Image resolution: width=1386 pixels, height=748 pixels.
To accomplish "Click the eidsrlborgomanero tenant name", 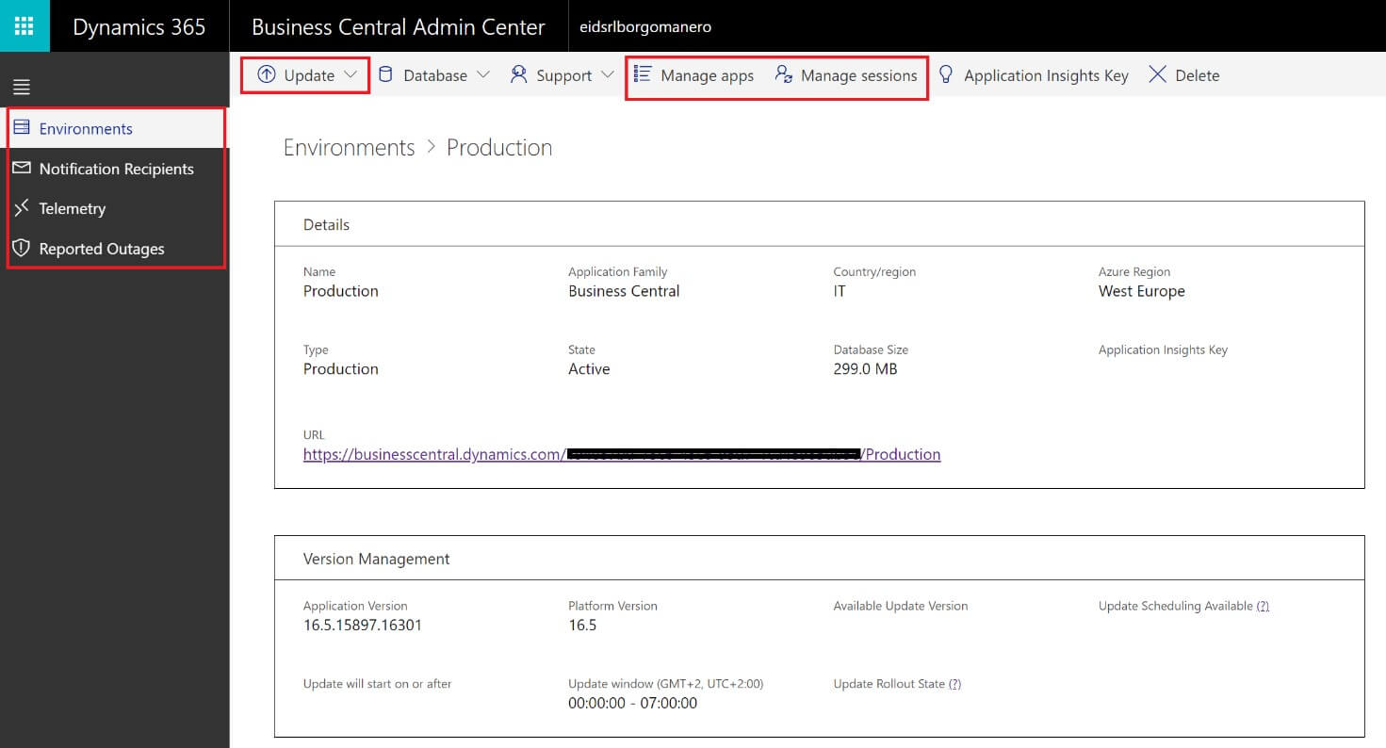I will coord(645,26).
